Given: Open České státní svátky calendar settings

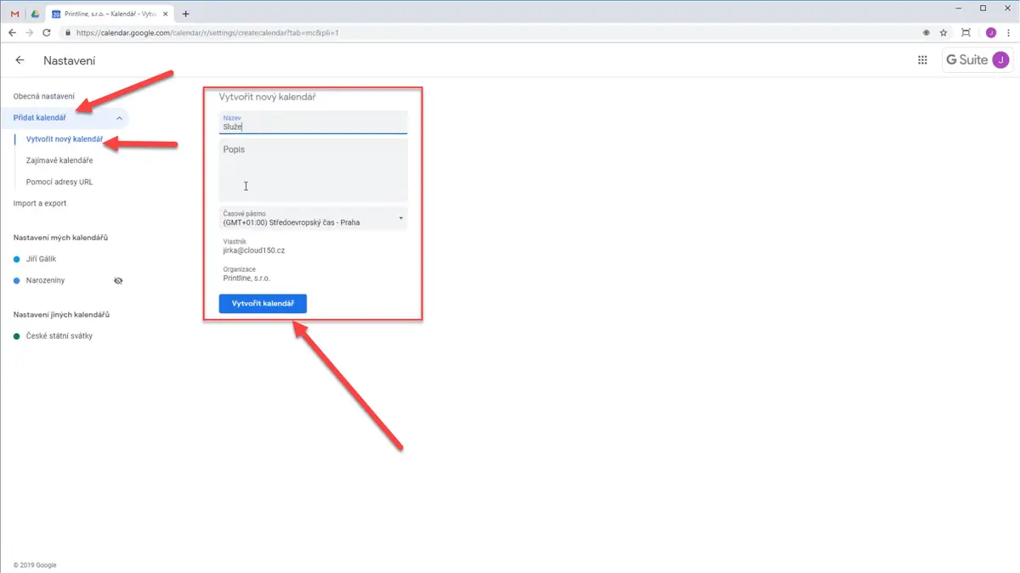Looking at the screenshot, I should (59, 336).
